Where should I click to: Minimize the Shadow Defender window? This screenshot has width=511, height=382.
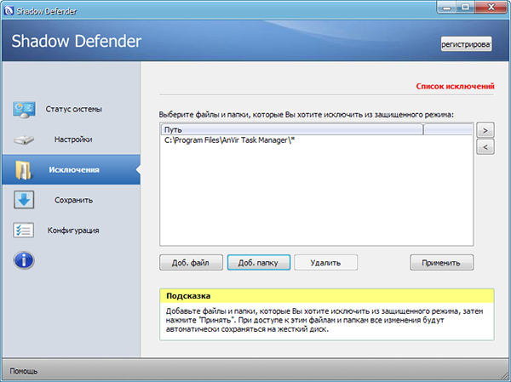(x=447, y=7)
